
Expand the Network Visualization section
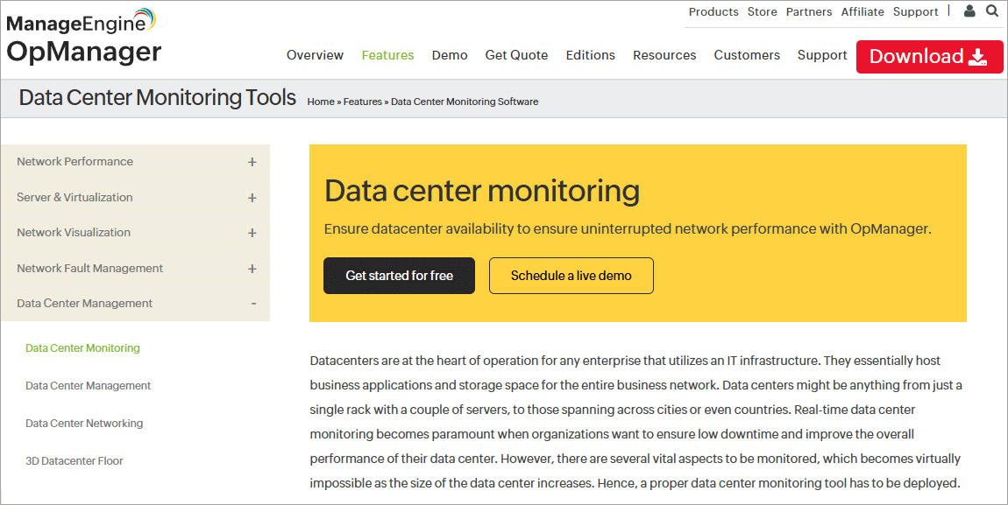[252, 233]
